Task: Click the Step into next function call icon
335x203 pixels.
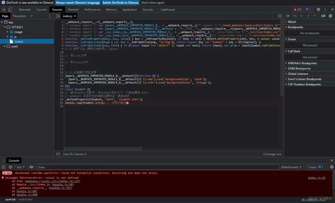Action: 302,16
